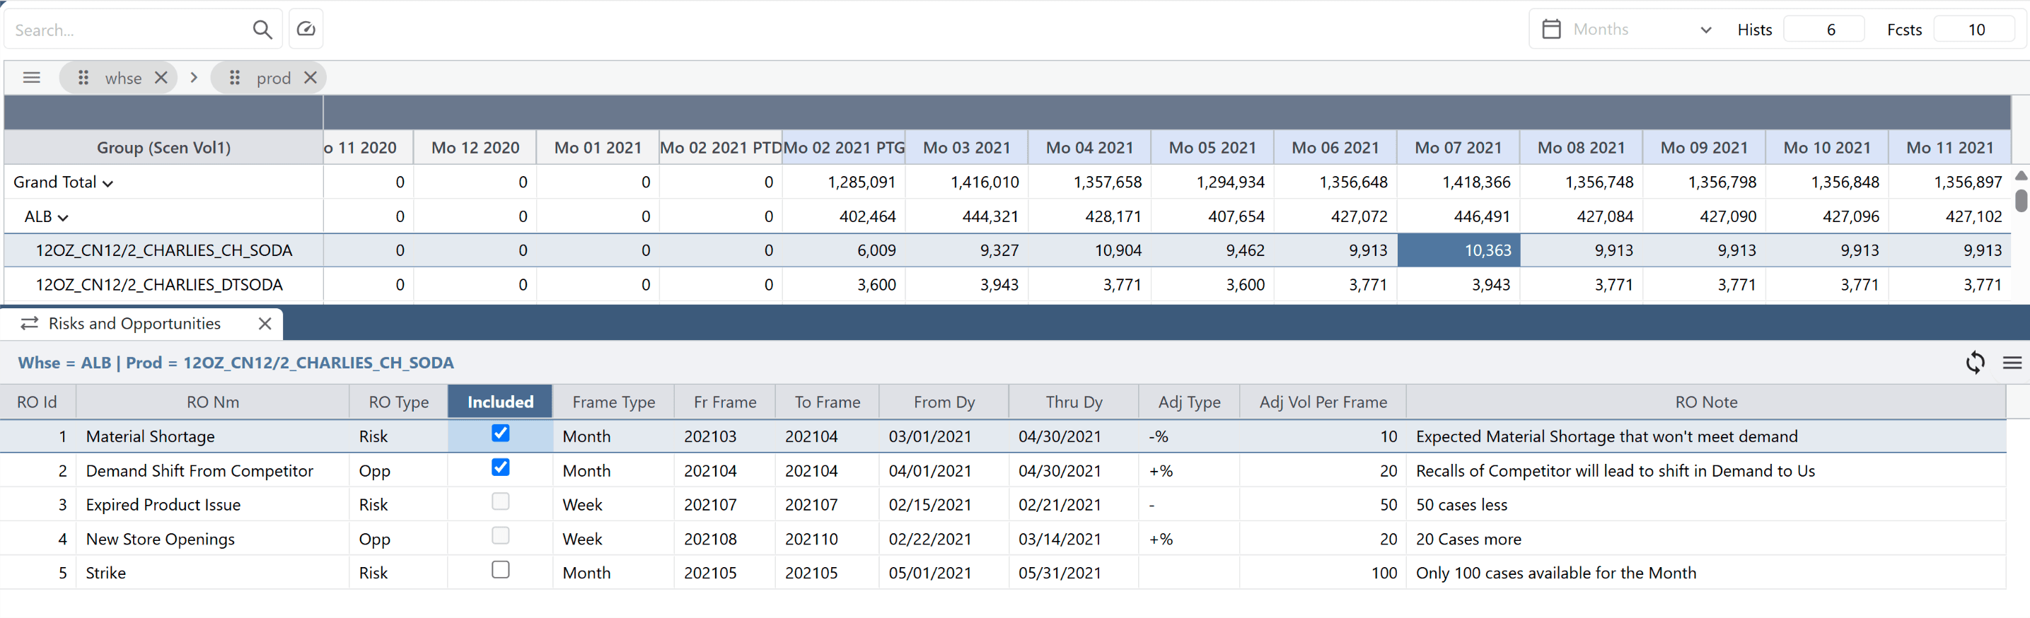
Task: Click the Frame Type column header
Action: tap(614, 402)
